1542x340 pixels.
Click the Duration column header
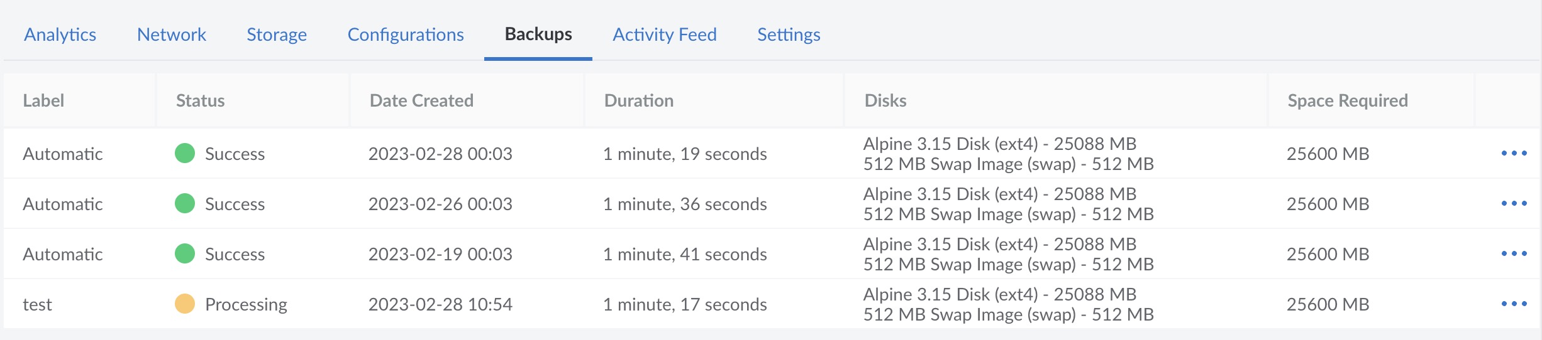pos(639,101)
